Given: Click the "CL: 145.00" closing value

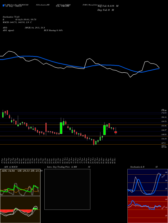Looking at the screenshot, I should [62, 6].
